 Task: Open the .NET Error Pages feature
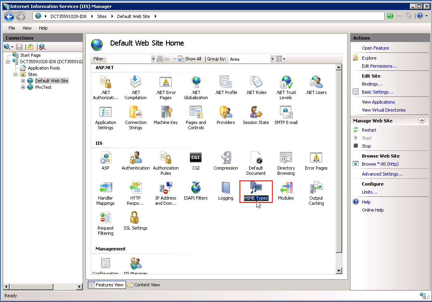click(166, 88)
